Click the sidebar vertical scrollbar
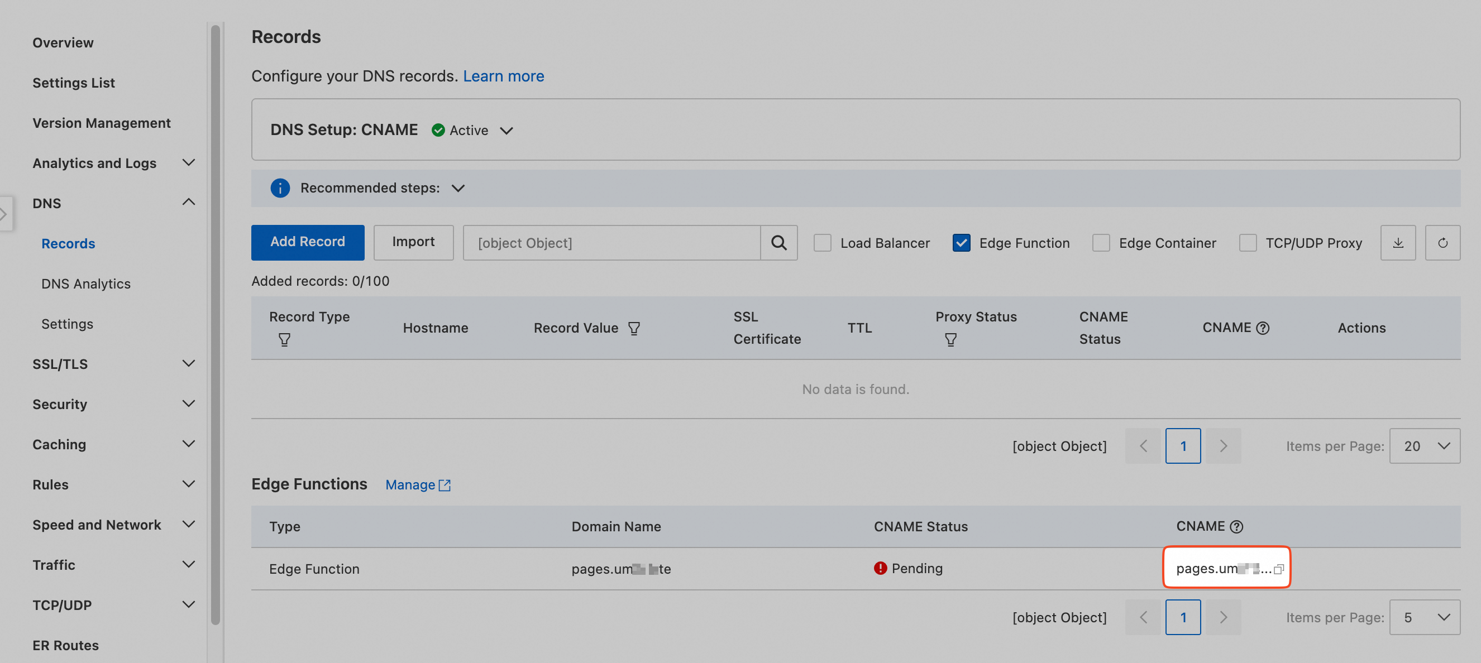 (215, 321)
